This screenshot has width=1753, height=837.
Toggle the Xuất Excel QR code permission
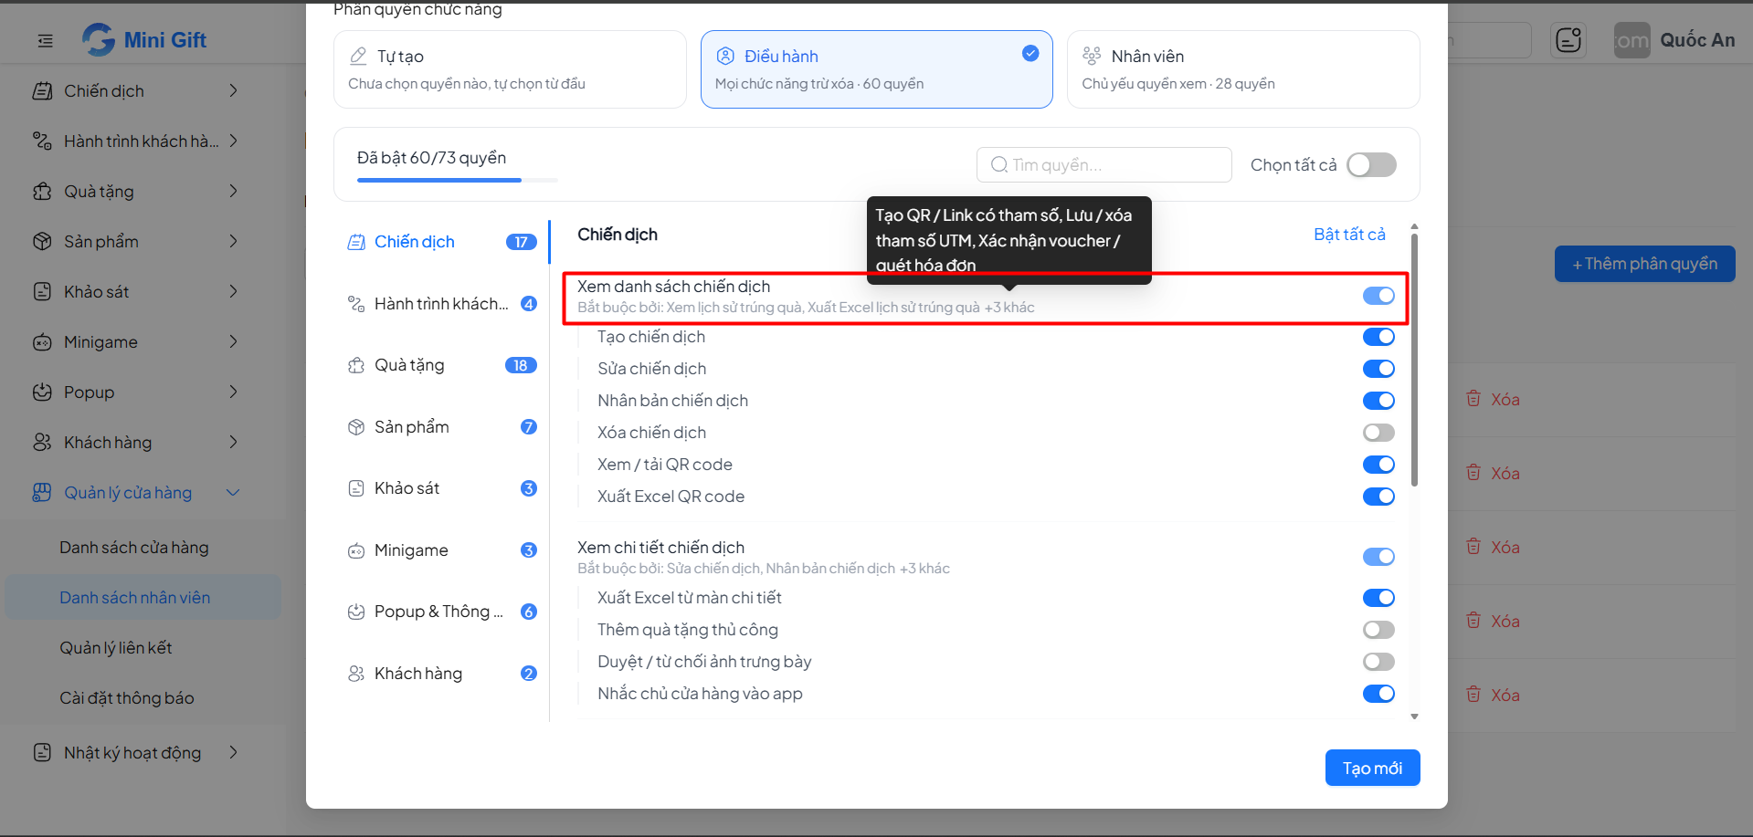[1378, 497]
